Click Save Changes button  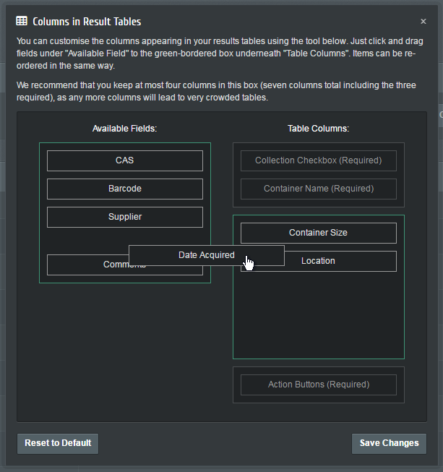point(389,443)
